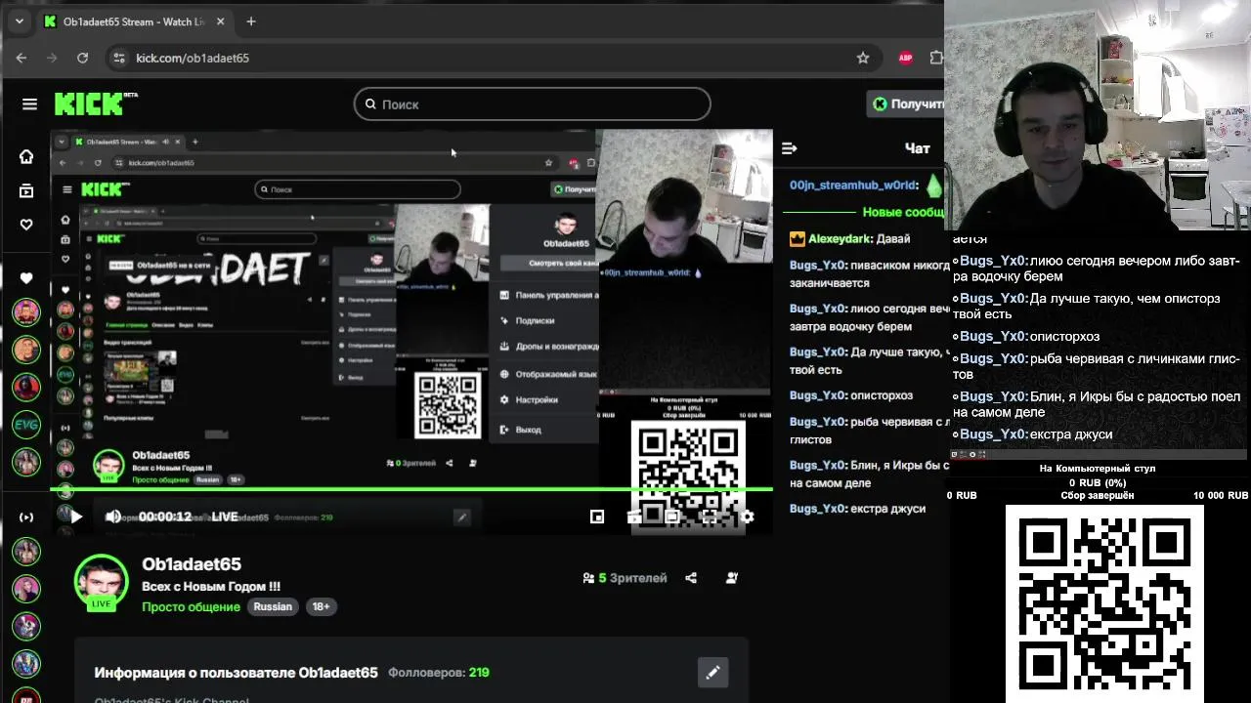Switch player to theater mode
The image size is (1251, 703).
click(672, 517)
